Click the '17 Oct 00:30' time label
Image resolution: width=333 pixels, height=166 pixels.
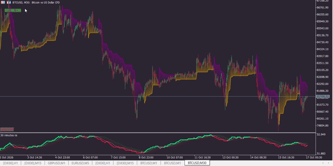[x=314, y=157]
